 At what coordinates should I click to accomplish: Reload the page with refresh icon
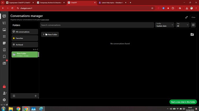[x=12, y=8]
